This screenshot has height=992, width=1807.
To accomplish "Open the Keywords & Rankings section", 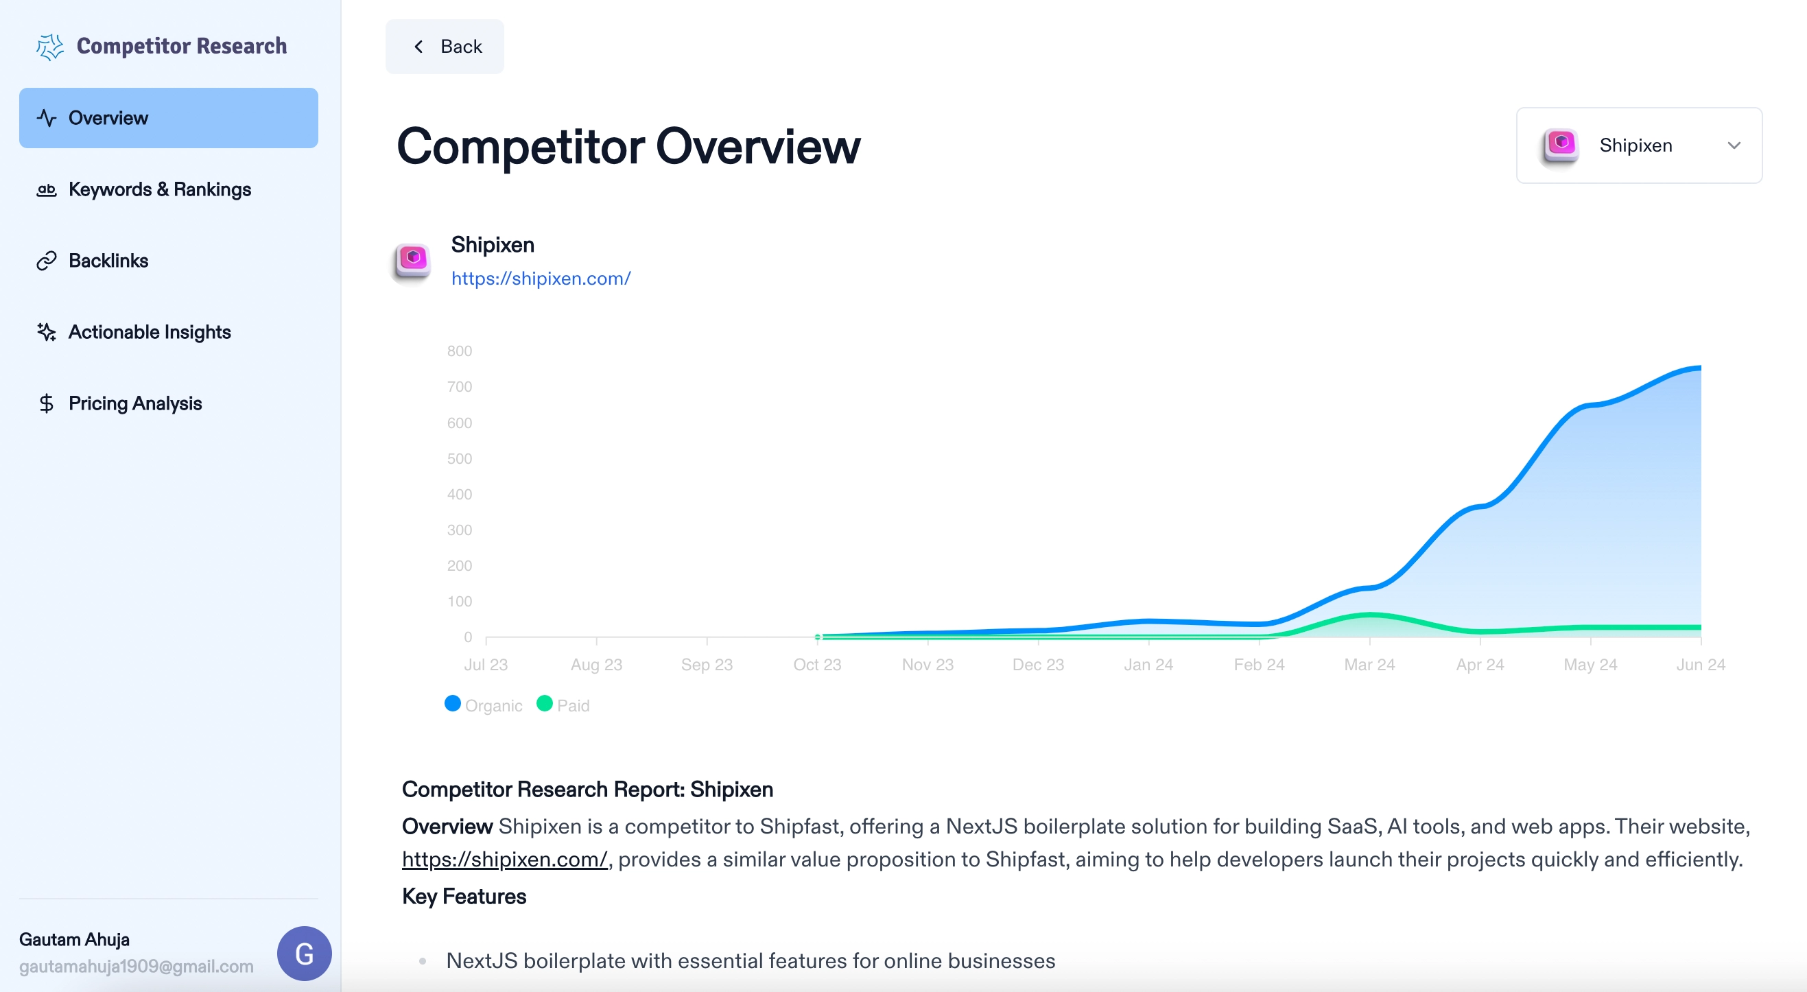I will (159, 189).
